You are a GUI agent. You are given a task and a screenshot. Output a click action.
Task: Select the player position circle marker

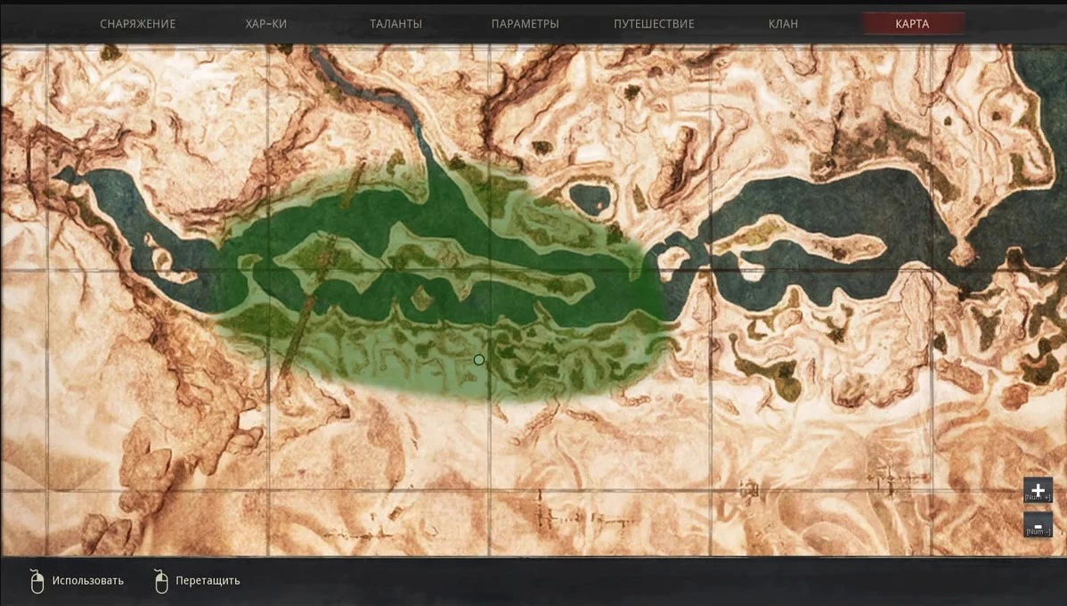point(479,360)
